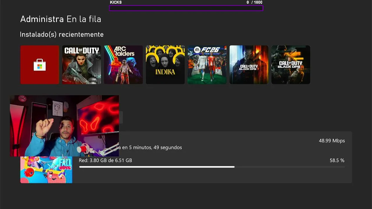Image resolution: width=372 pixels, height=209 pixels.
Task: Open the ARC Raiders game tile
Action: [123, 65]
